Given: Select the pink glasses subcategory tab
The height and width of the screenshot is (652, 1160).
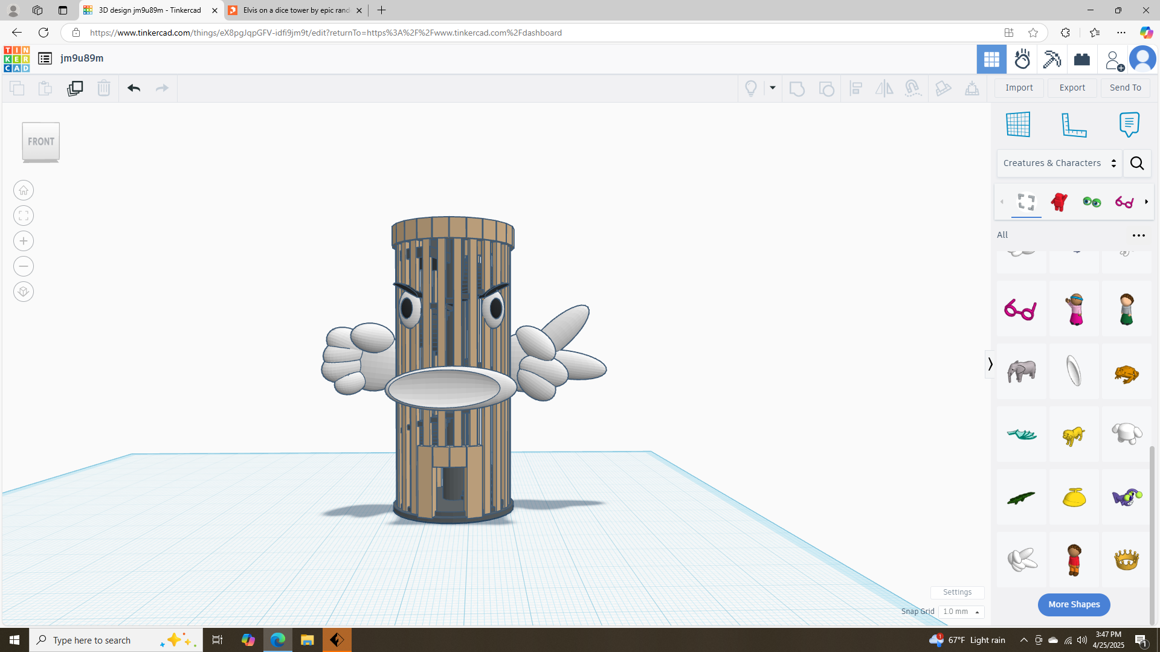Looking at the screenshot, I should (1124, 202).
